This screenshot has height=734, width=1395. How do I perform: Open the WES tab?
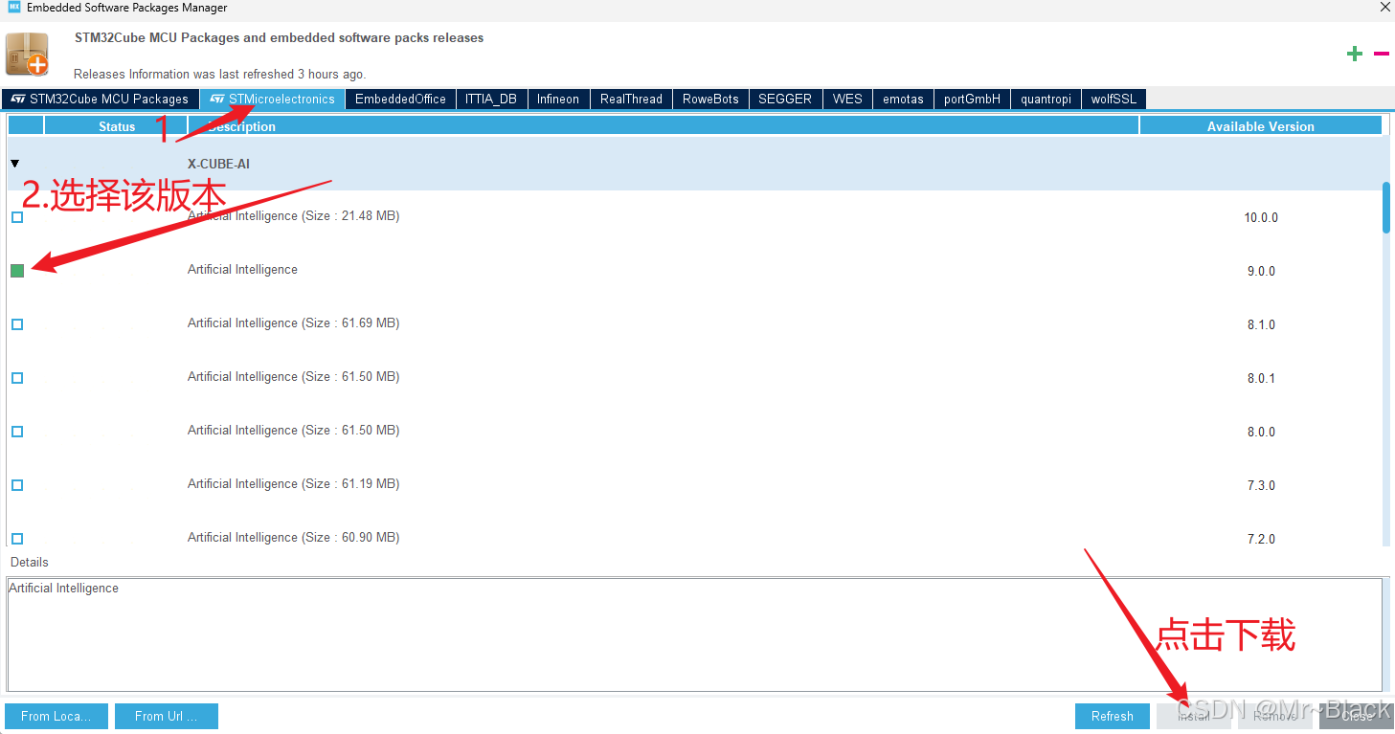pyautogui.click(x=847, y=99)
